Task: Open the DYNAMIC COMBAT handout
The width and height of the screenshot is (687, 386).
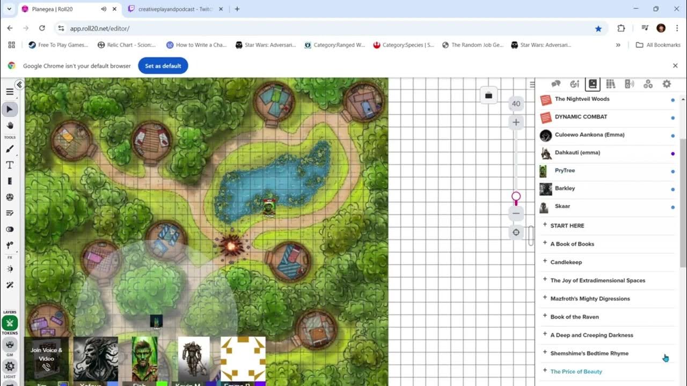Action: point(581,117)
